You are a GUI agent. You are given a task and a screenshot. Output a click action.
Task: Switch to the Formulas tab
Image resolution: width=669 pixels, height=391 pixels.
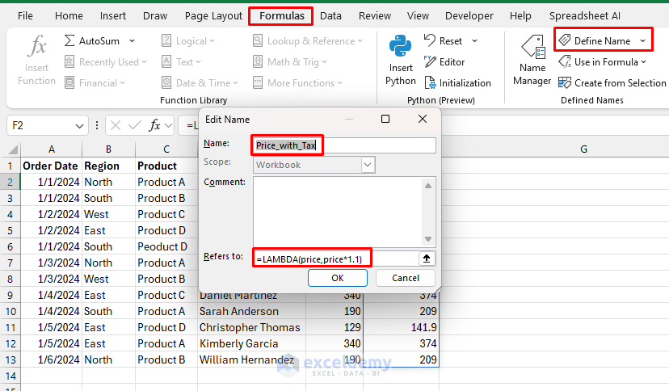[x=281, y=15]
